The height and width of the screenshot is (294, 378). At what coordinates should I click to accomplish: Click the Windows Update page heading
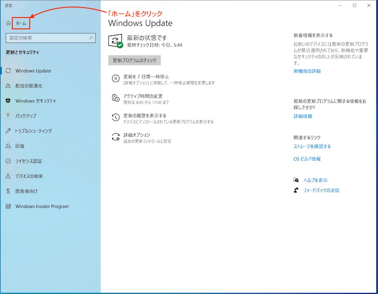[140, 23]
